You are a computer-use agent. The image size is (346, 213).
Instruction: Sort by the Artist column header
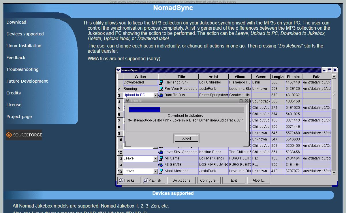coord(213,77)
